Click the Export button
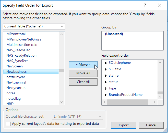The width and height of the screenshot is (168, 133). [124, 125]
